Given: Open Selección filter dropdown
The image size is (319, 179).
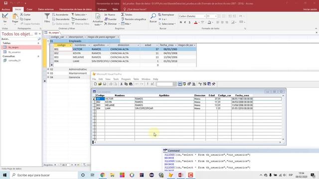Looking at the screenshot, I should (x=79, y=14).
